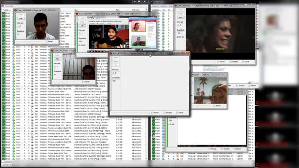Tick Salvar checkbox under man-with-flowers webcam
Viewport: 299px width, 168px height.
click(x=214, y=106)
